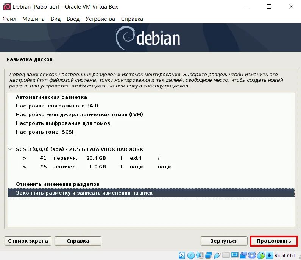Select Настройка менеджера логических томов (LVM)

[151, 114]
